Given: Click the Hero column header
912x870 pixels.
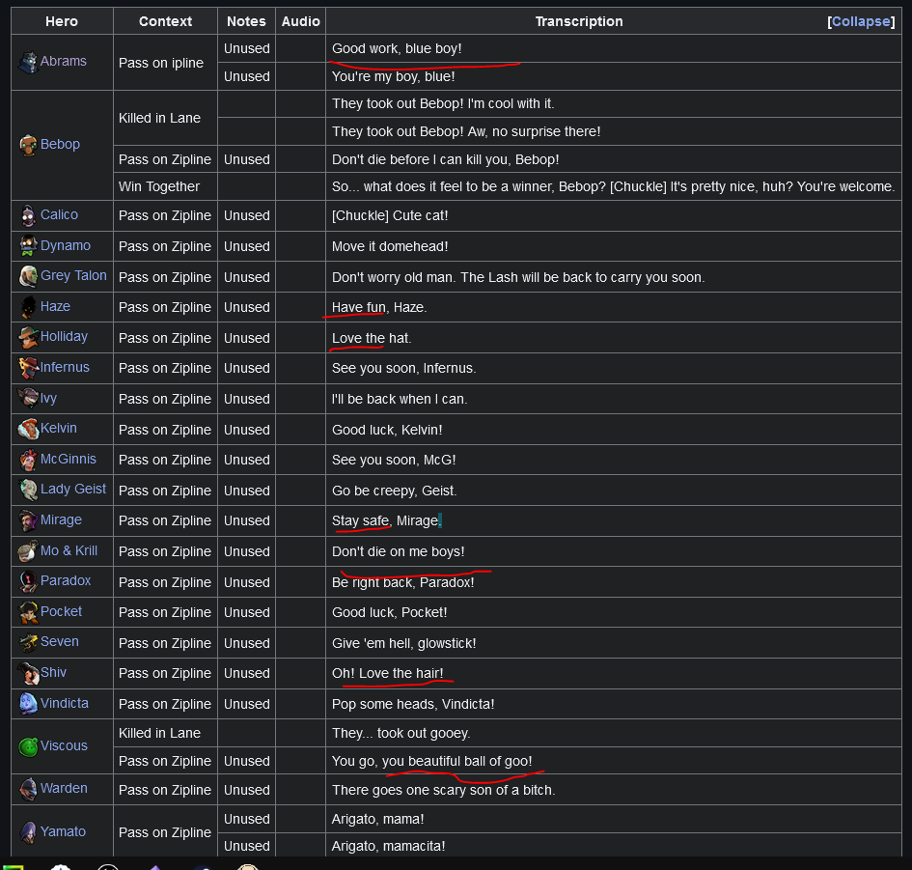Looking at the screenshot, I should [62, 21].
